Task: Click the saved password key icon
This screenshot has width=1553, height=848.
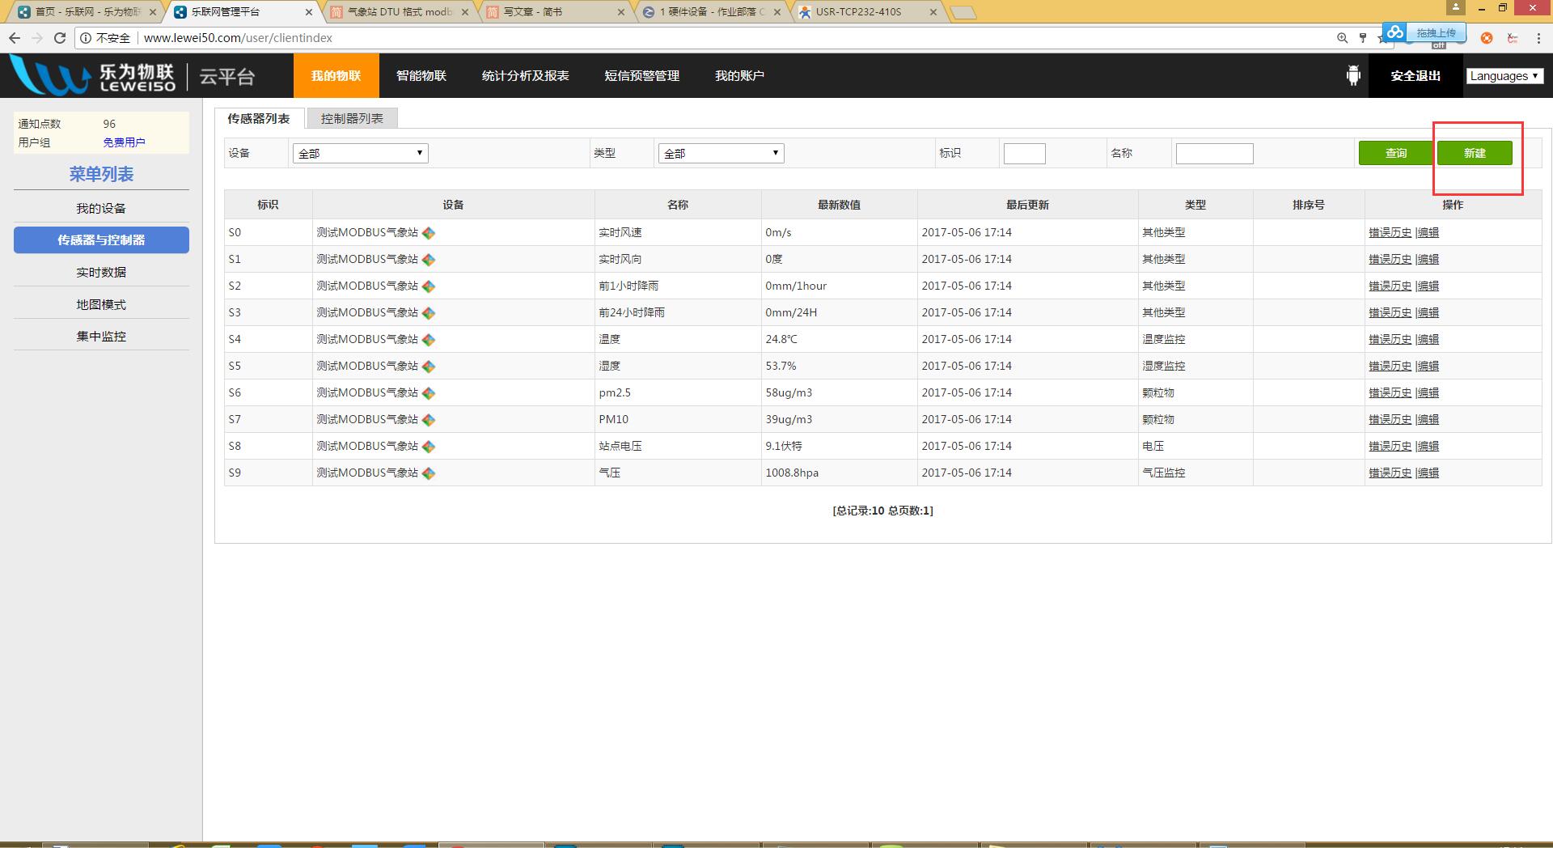Action: tap(1363, 38)
